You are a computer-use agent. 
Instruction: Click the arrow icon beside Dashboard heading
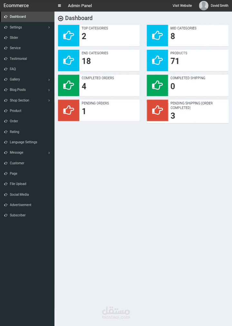(61, 18)
